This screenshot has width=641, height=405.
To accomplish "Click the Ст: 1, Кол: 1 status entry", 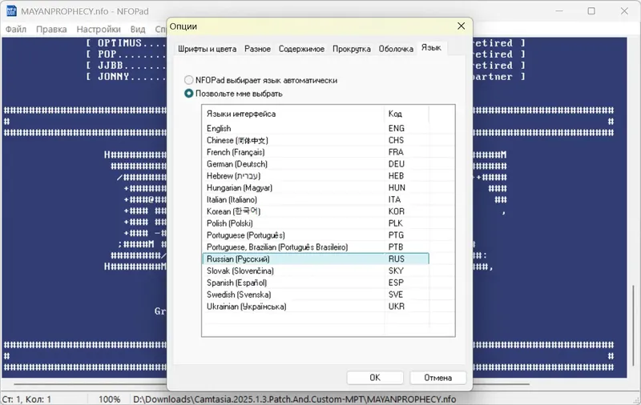I will click(26, 399).
